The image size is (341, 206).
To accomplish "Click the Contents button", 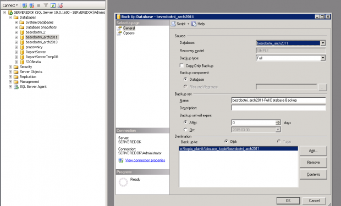I will [313, 175].
